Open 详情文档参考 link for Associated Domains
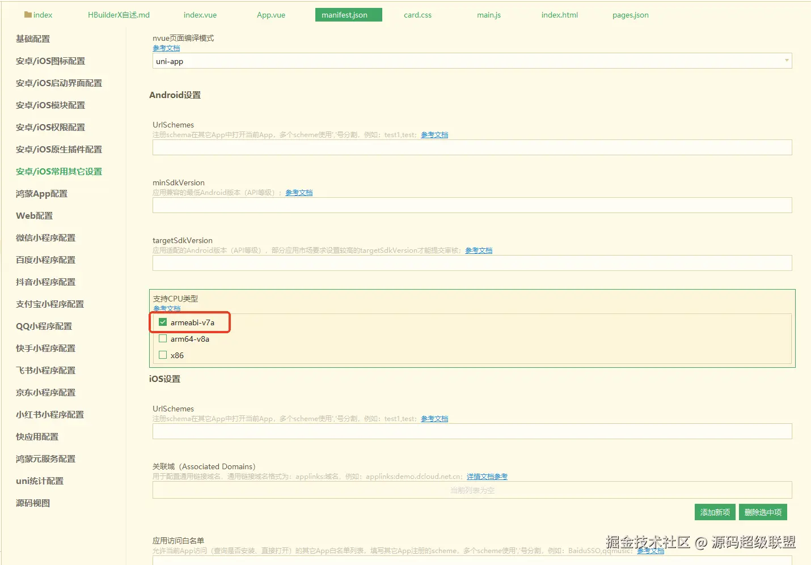Screen dimensions: 811x565 [x=487, y=477]
